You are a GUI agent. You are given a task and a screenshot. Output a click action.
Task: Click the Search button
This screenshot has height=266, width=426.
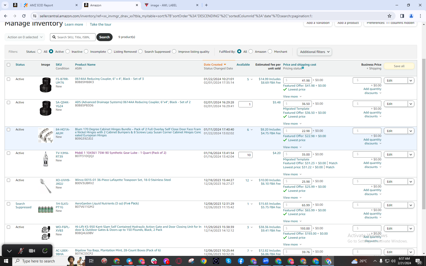(104, 37)
